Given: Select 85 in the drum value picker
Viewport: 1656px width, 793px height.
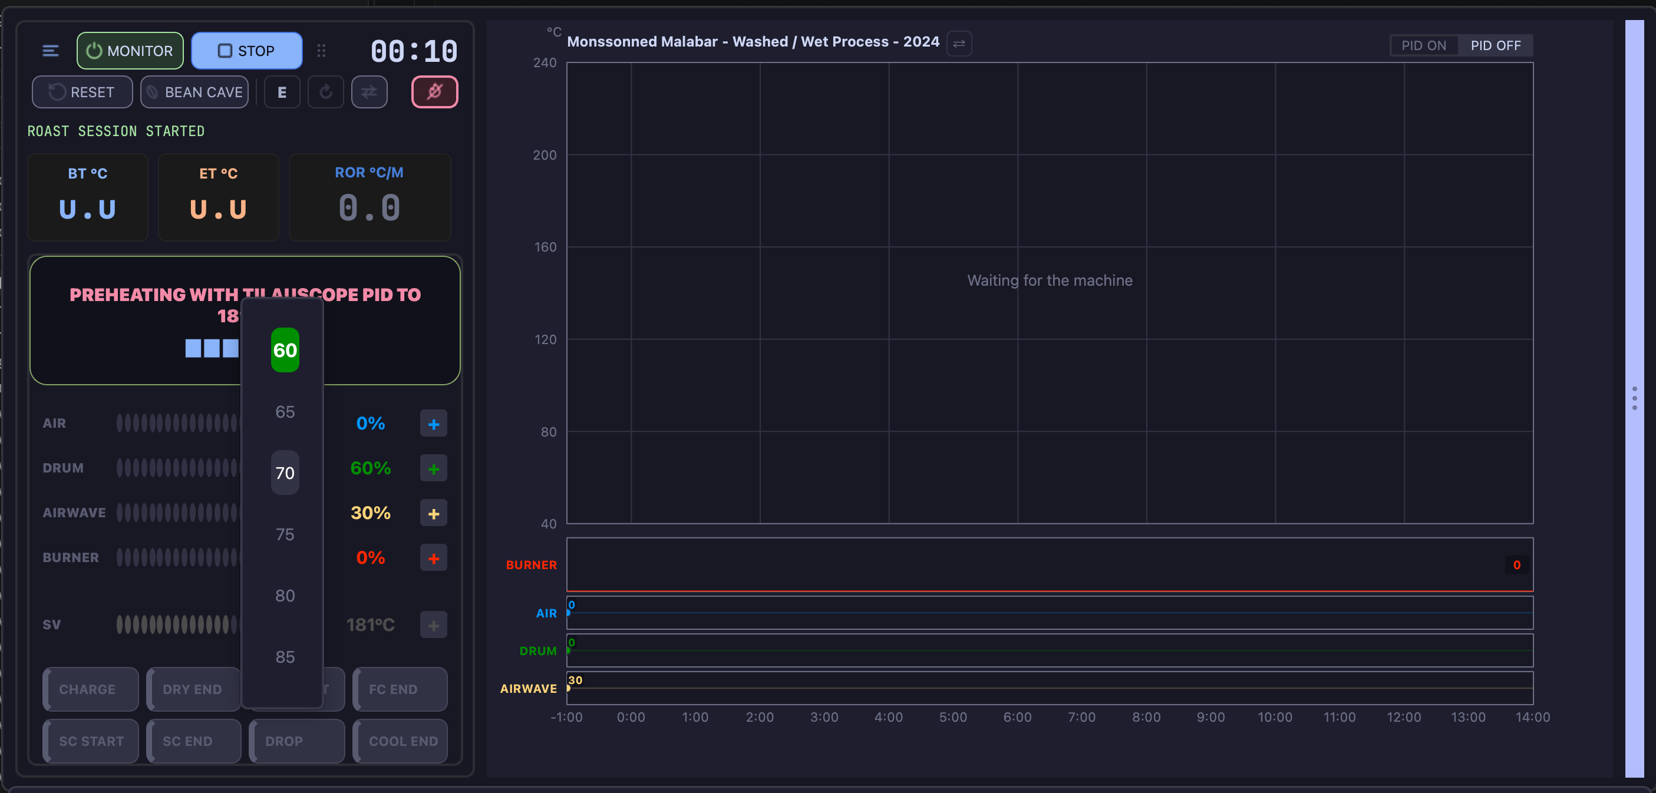Looking at the screenshot, I should 285,657.
